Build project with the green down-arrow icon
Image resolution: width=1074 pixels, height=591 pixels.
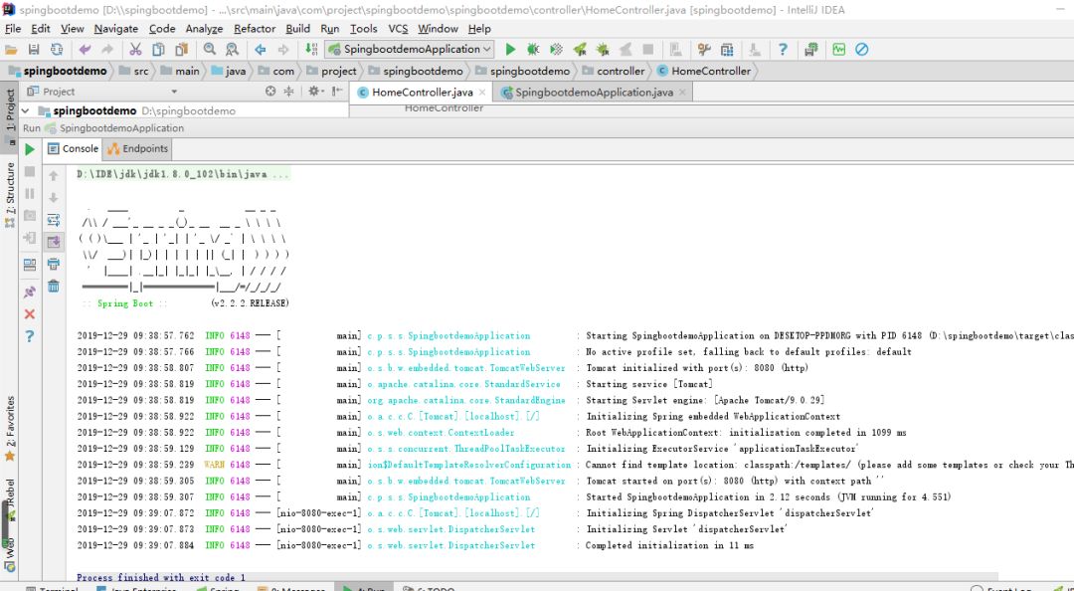311,50
